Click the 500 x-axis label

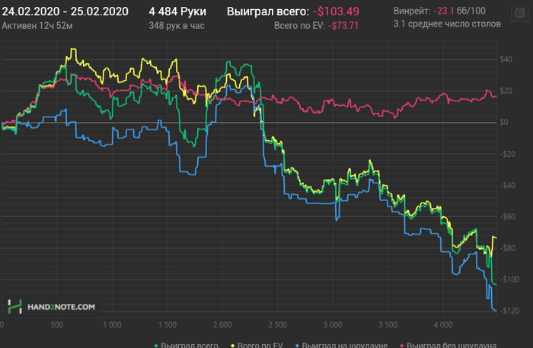point(57,325)
